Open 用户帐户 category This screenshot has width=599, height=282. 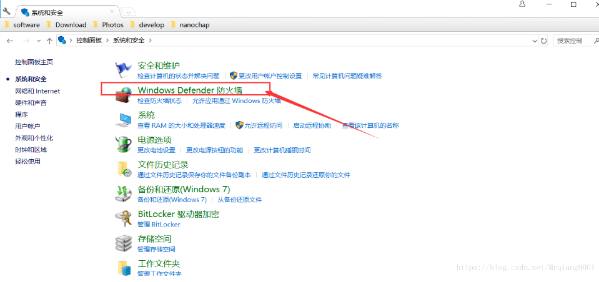click(27, 126)
